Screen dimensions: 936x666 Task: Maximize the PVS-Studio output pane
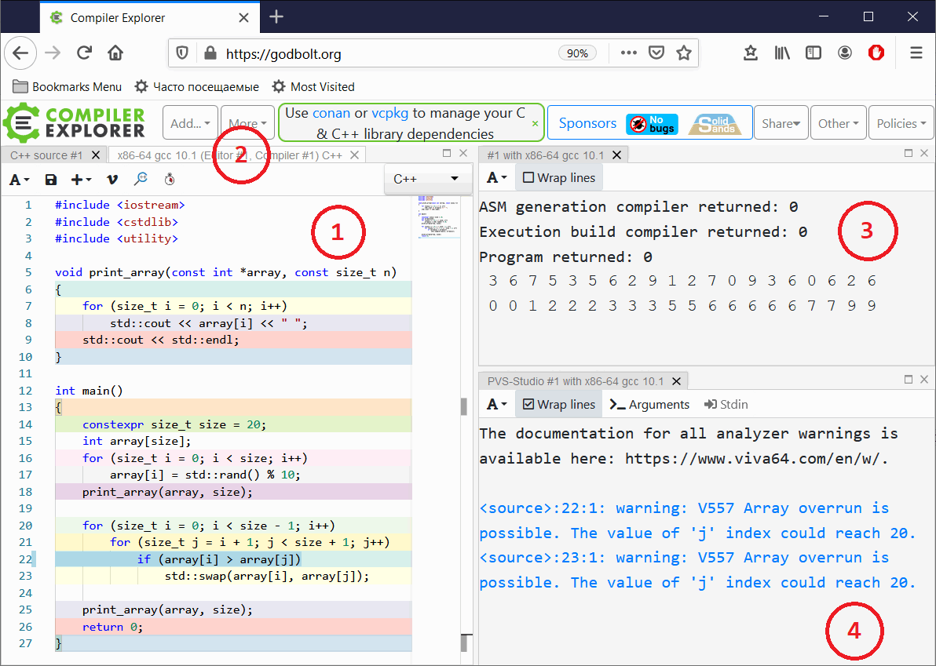click(909, 380)
